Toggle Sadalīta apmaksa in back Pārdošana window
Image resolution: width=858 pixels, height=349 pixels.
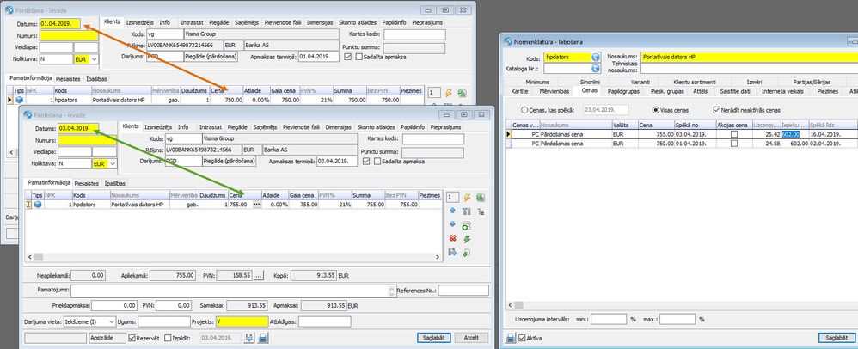(359, 57)
